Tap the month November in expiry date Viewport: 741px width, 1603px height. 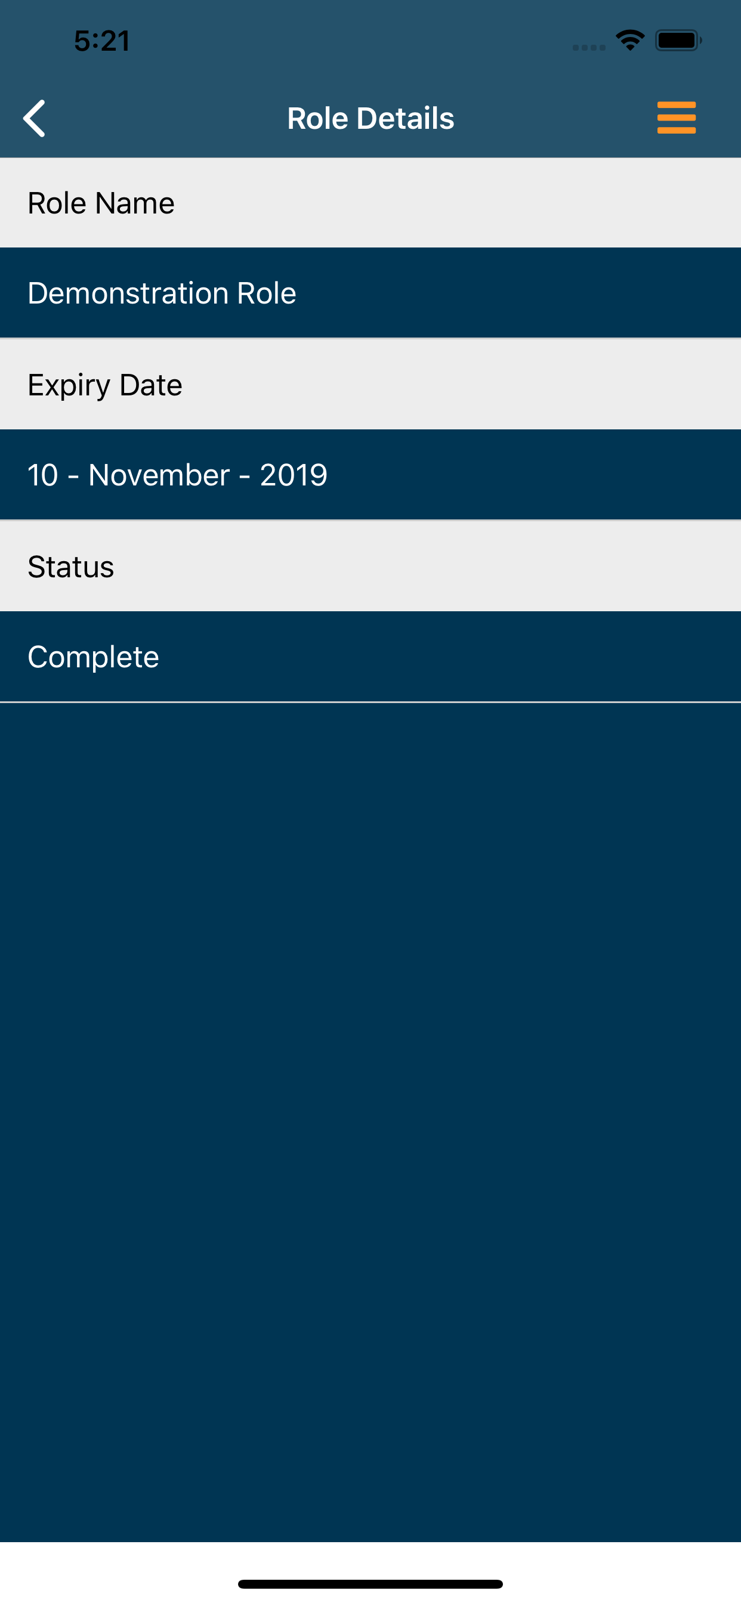(159, 475)
